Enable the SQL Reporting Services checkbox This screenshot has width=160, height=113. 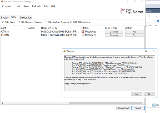coord(19,22)
